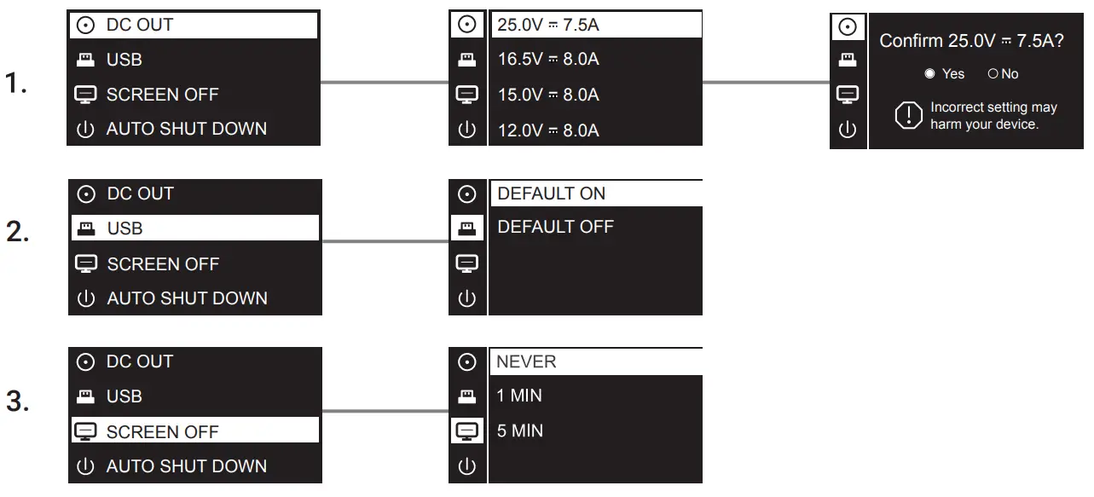1094x497 pixels.
Task: Click the highlighted USB icon beside DEFAULT OFF
Action: (x=467, y=228)
